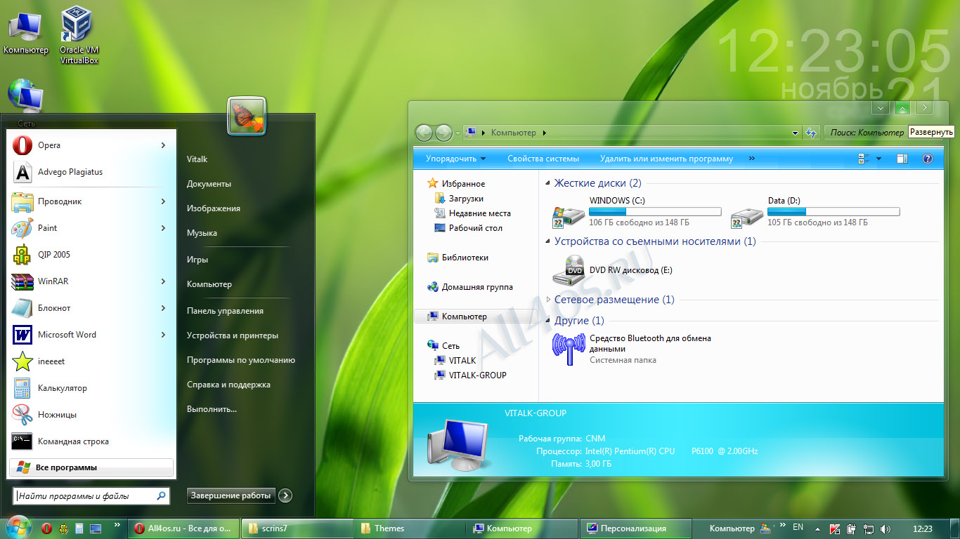Expand the Microsoft Word jump list arrow

[x=163, y=335]
